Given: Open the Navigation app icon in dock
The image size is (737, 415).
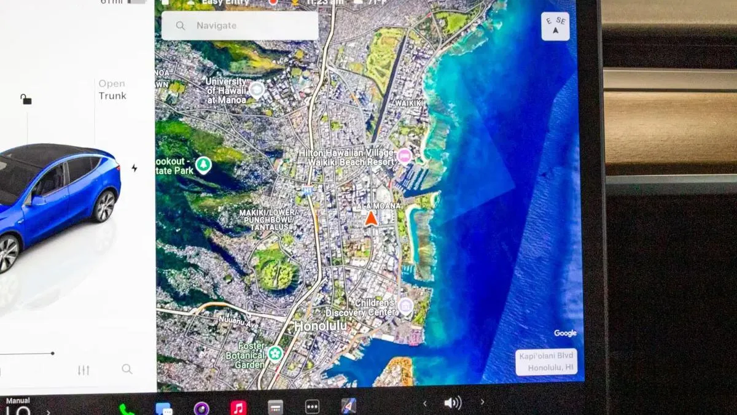Looking at the screenshot, I should point(349,406).
